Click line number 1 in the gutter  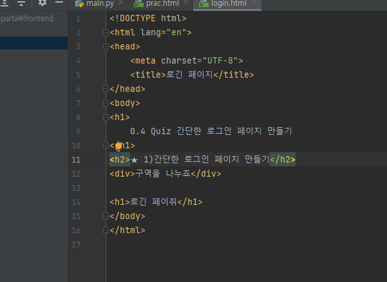tap(79, 19)
